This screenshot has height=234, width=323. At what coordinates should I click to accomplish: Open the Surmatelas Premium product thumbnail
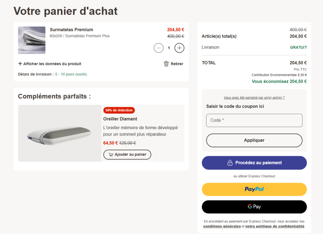point(32,40)
